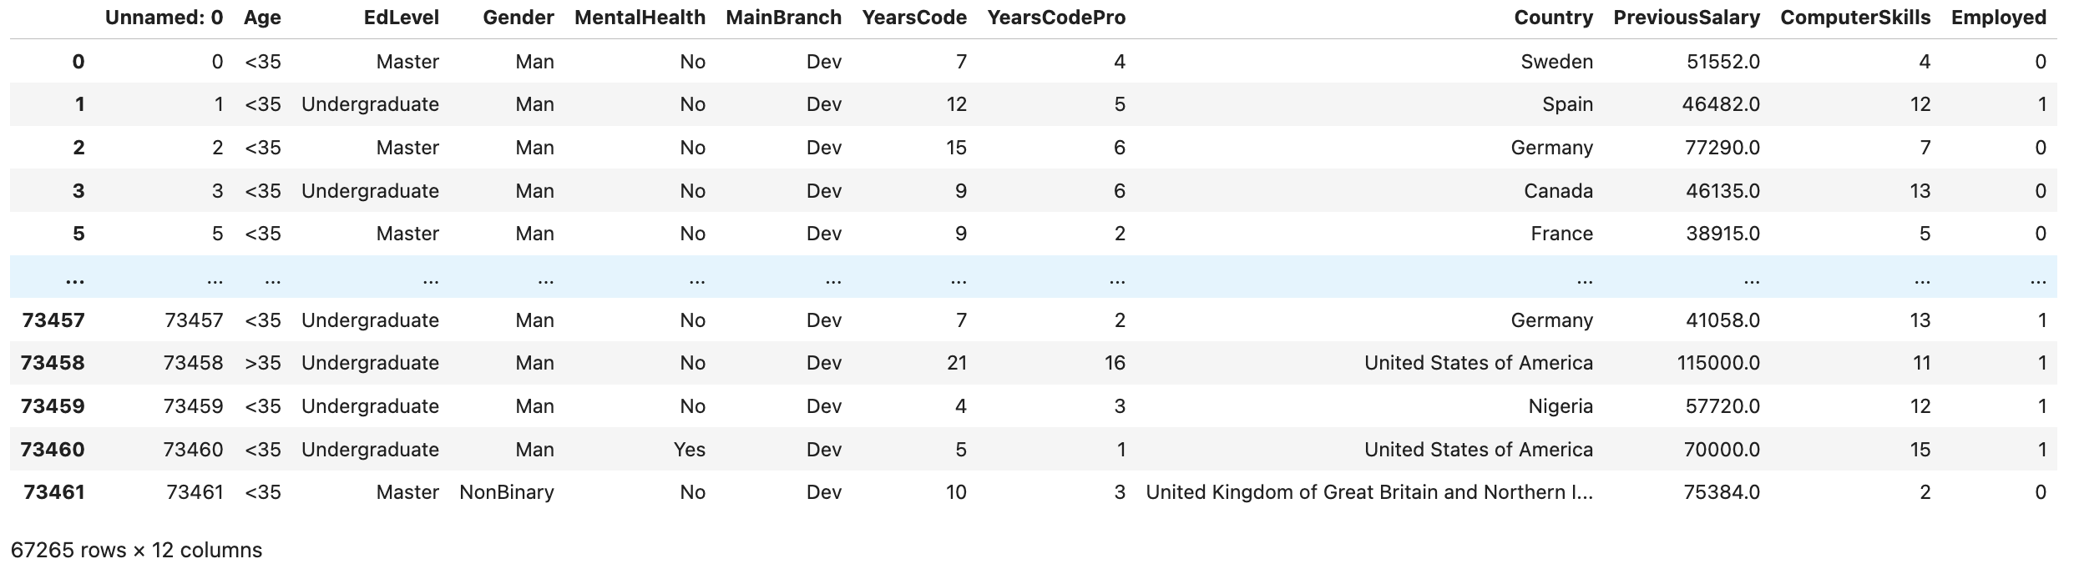Click the Sweden country cell
The width and height of the screenshot is (2074, 579).
click(x=1556, y=62)
